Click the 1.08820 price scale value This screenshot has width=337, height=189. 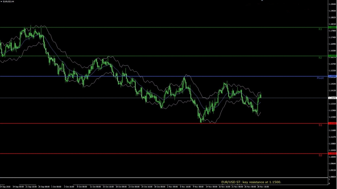[332, 177]
